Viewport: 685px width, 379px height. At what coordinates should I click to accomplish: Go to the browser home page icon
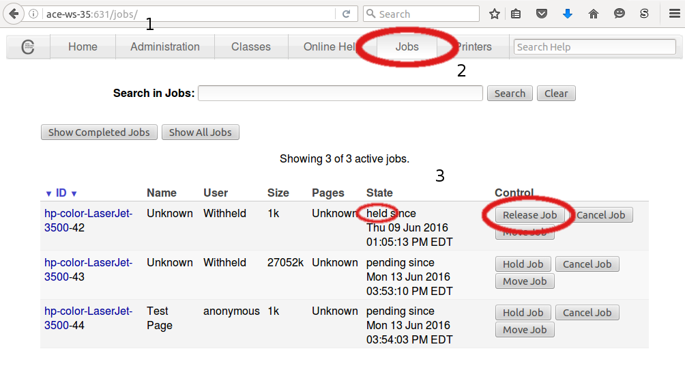coord(593,14)
